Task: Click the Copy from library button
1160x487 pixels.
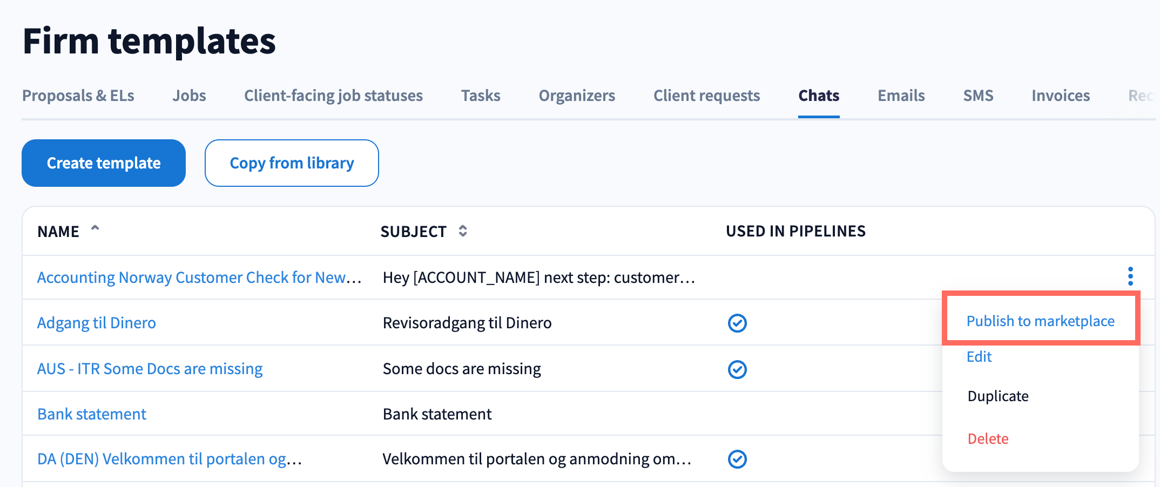Action: tap(292, 163)
